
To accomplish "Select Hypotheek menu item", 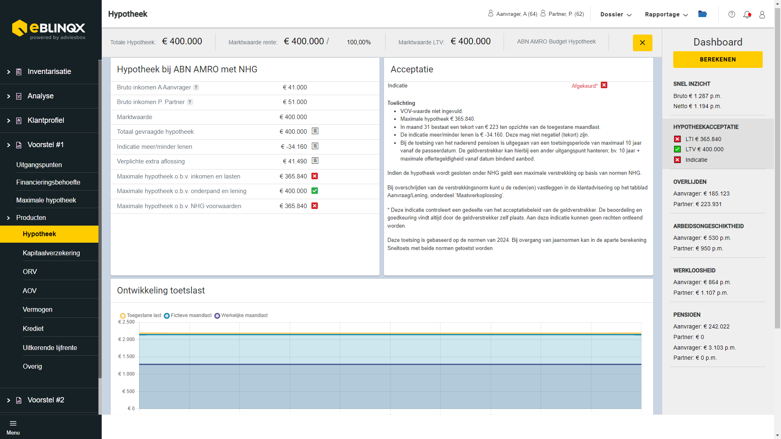I will coord(49,234).
